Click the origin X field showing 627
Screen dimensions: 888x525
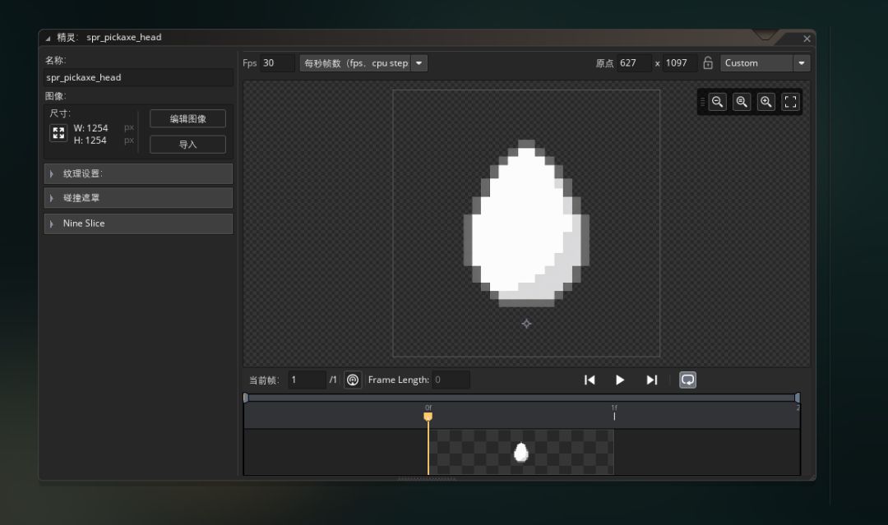[634, 62]
